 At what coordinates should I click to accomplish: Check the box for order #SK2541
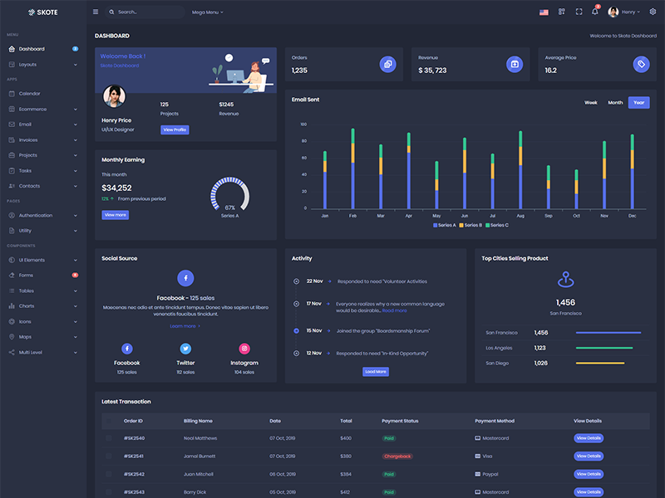[109, 456]
